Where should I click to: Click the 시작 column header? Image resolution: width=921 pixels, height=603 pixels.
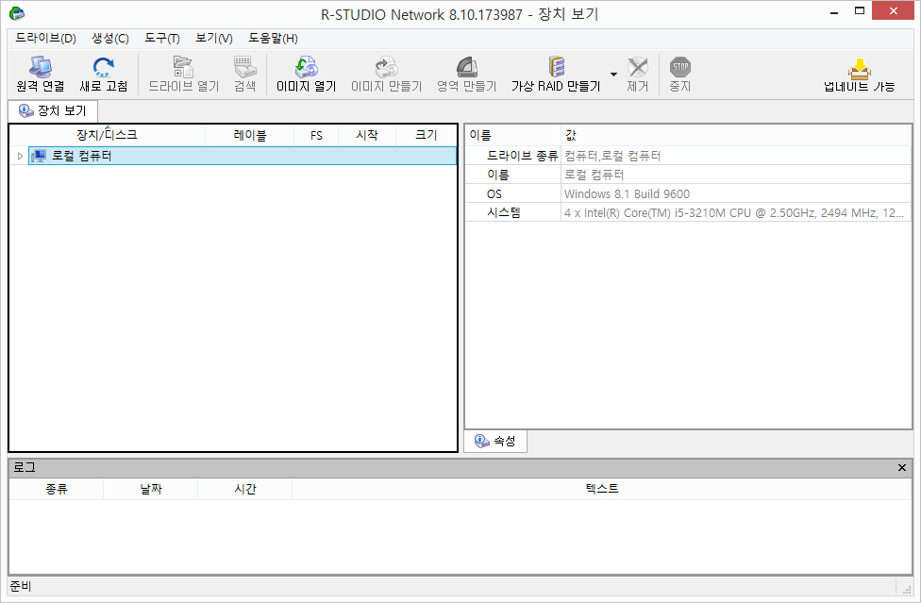pyautogui.click(x=367, y=135)
